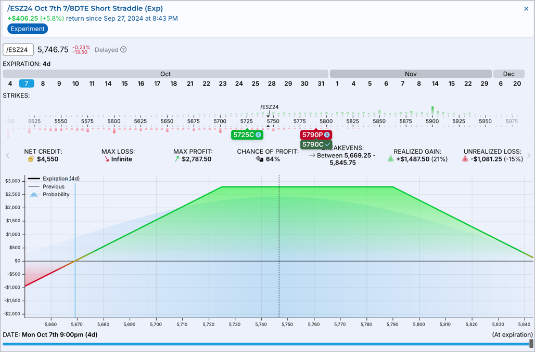535x352 pixels.
Task: Click the 5725C strike leg marker
Action: tap(247, 135)
